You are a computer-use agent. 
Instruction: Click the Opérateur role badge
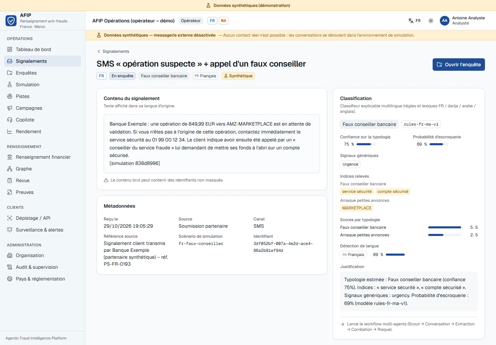(191, 21)
